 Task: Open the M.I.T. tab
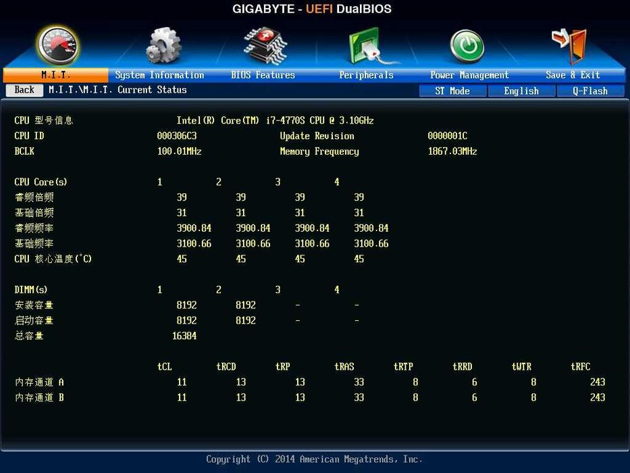pyautogui.click(x=55, y=75)
